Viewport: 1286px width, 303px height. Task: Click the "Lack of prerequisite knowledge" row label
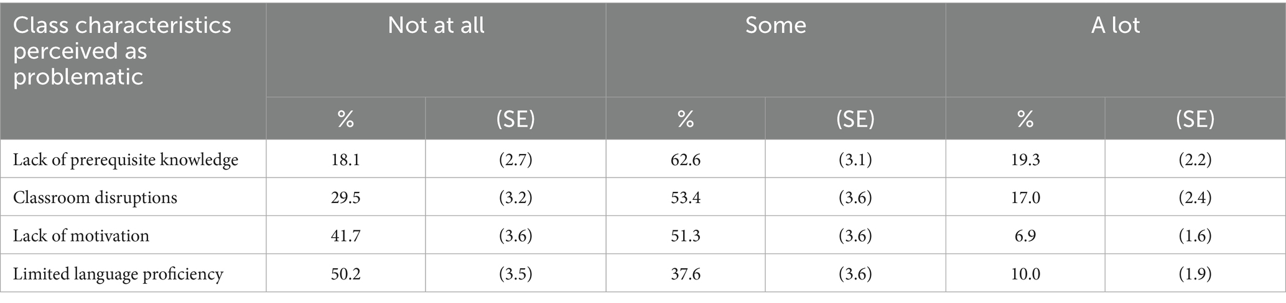(x=126, y=160)
